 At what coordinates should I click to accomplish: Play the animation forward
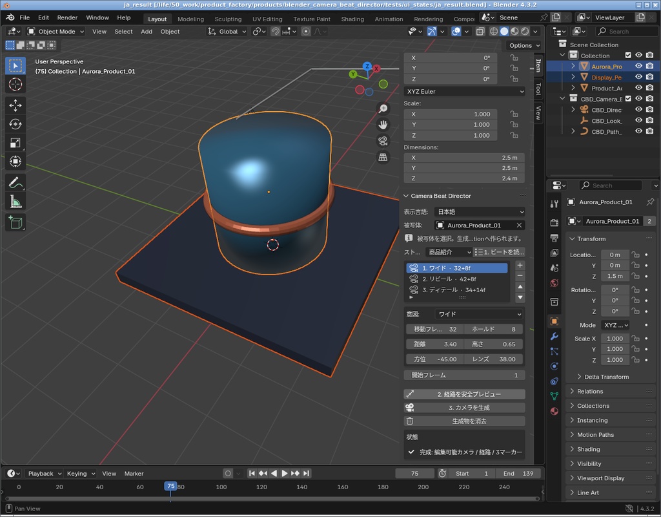pos(285,474)
